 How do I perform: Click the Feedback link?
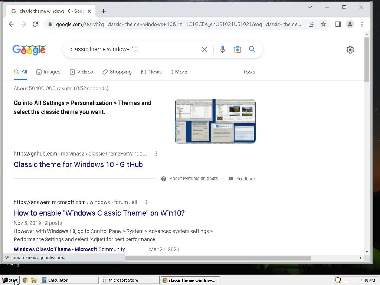coord(246,179)
